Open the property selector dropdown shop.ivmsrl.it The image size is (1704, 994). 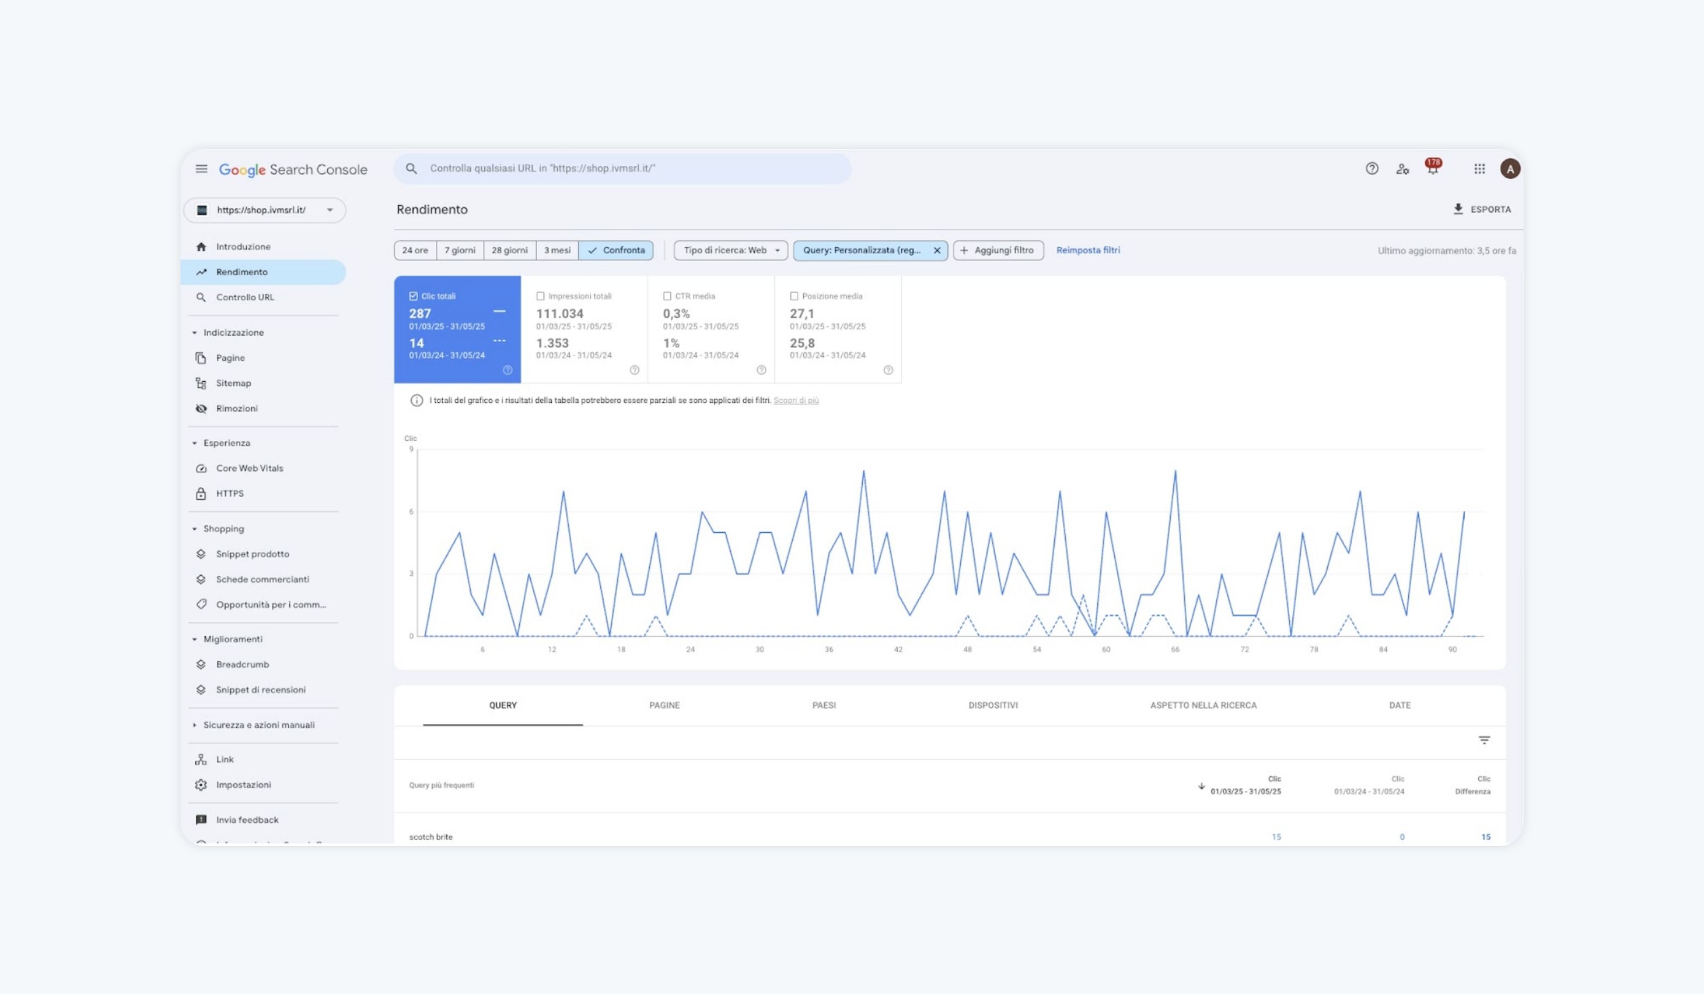pos(264,210)
